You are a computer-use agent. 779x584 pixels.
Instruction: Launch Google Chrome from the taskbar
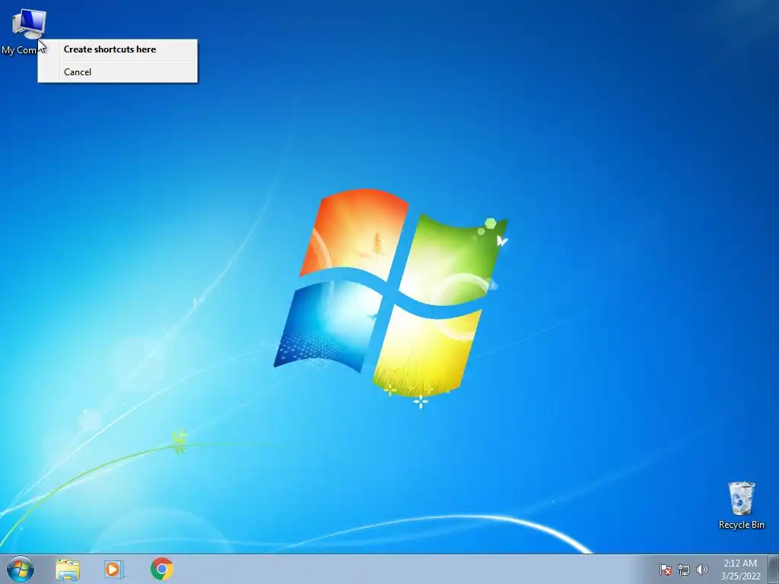point(162,569)
